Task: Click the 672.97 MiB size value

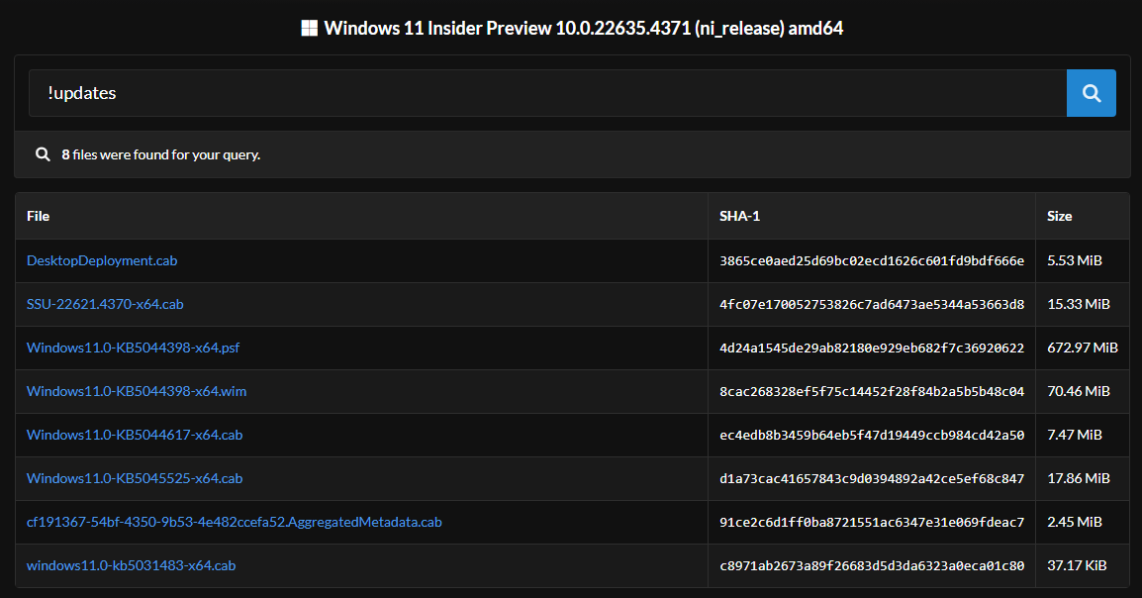Action: click(1083, 349)
